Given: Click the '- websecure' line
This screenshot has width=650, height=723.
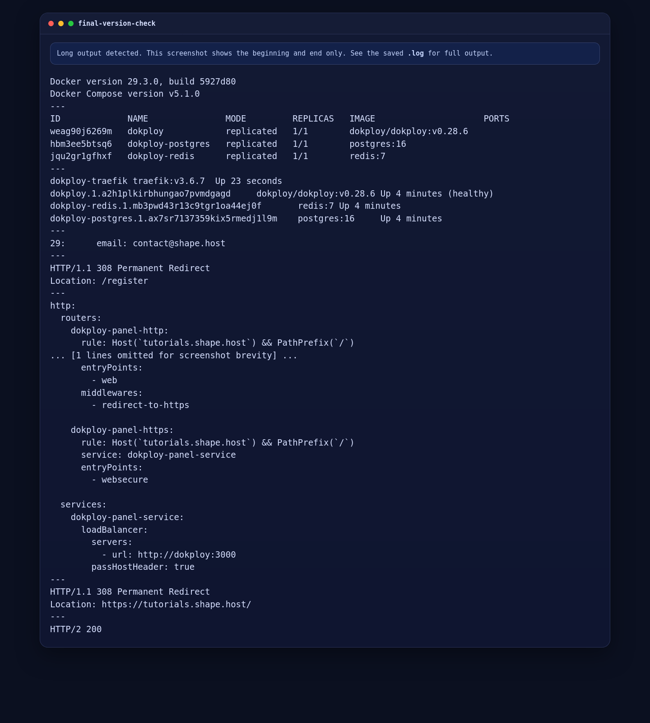Looking at the screenshot, I should point(120,480).
